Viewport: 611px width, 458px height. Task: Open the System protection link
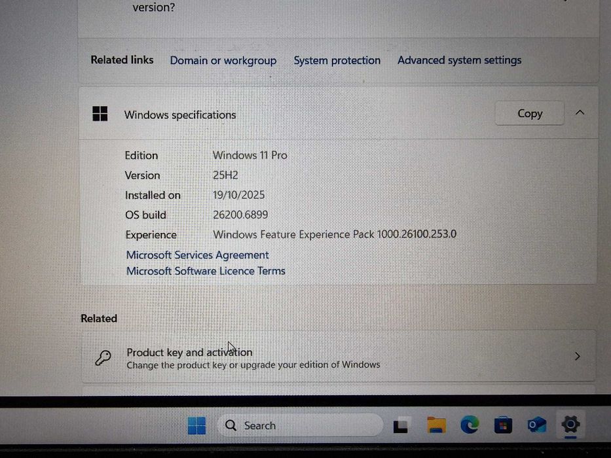337,60
